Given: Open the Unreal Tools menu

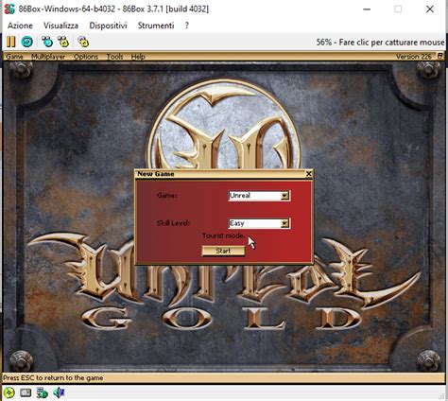Looking at the screenshot, I should click(x=114, y=57).
